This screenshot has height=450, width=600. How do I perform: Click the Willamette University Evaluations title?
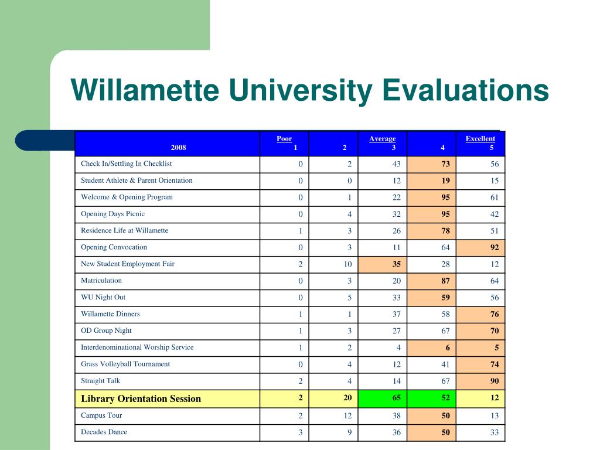pyautogui.click(x=309, y=90)
